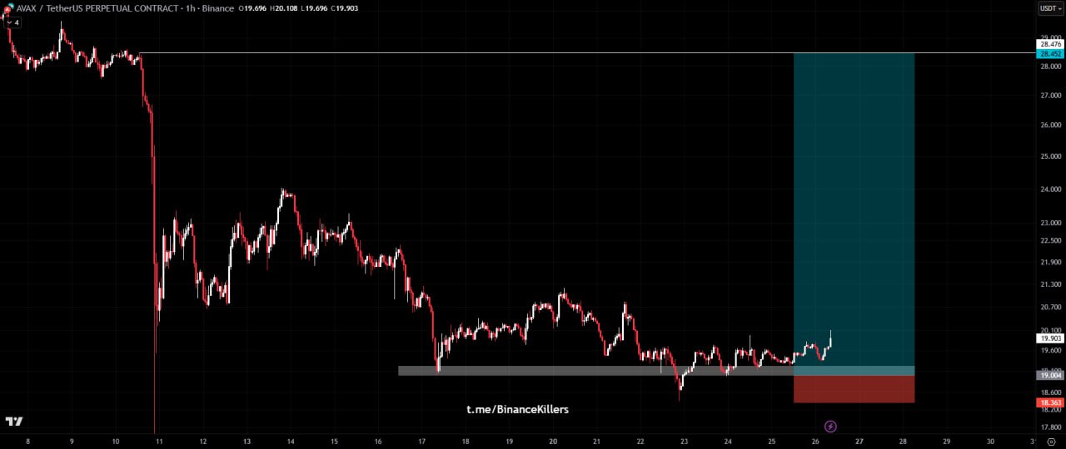Click the 28.476 white price label
Image resolution: width=1066 pixels, height=449 pixels.
coord(1049,44)
